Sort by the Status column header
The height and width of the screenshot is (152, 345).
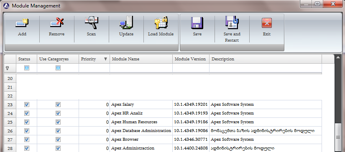click(x=26, y=59)
